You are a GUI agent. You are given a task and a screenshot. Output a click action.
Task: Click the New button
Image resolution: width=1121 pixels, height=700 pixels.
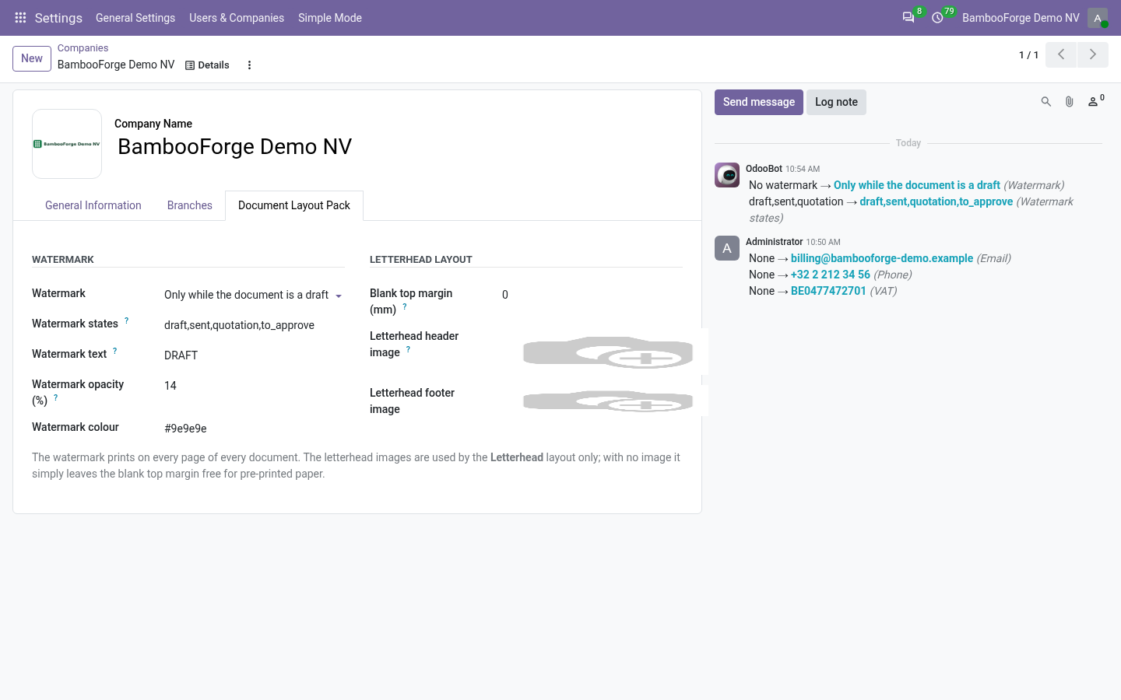[32, 58]
